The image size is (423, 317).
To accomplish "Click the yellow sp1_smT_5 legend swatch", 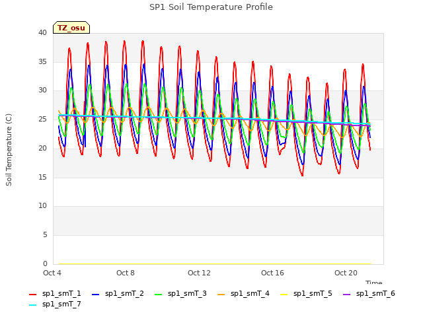I will 284,295.
